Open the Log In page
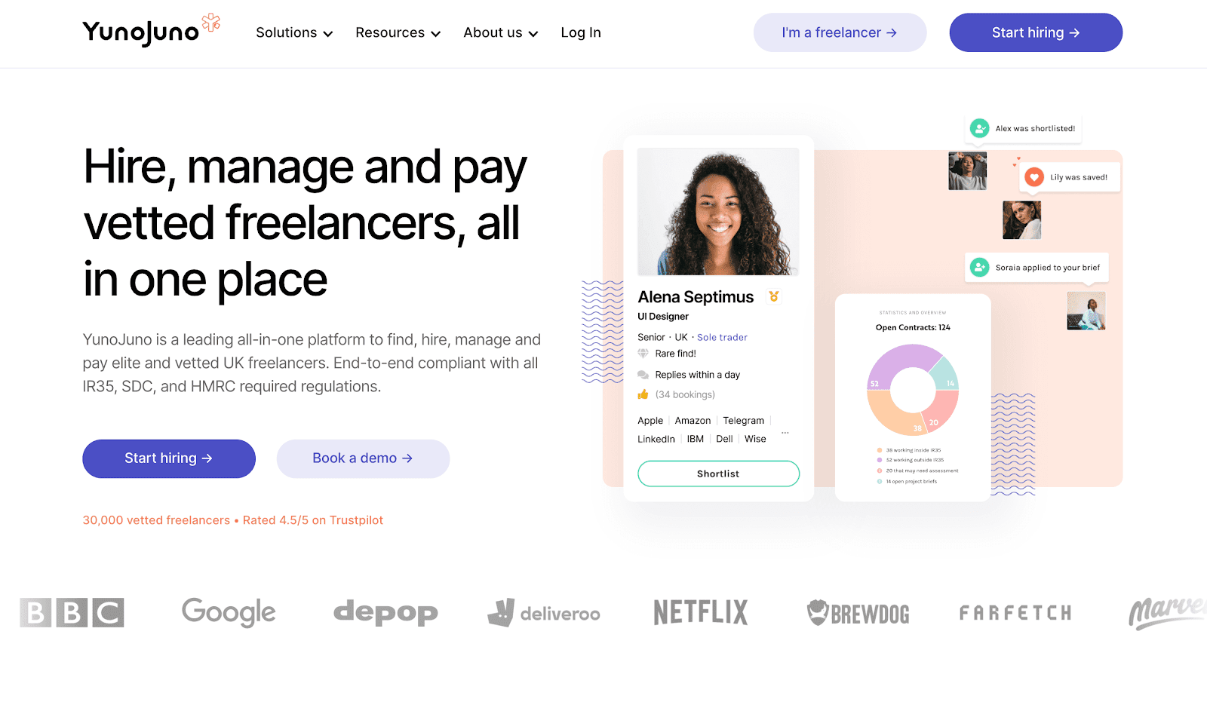This screenshot has height=708, width=1207. [x=581, y=32]
